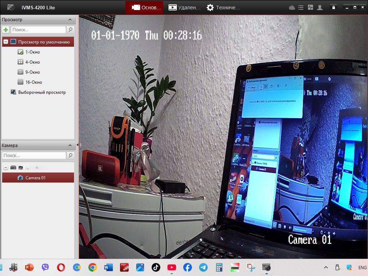Click the iVMS-4200 Lite camera logo
Image resolution: width=368 pixels, height=276 pixels.
tap(10, 7)
